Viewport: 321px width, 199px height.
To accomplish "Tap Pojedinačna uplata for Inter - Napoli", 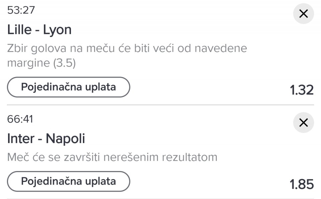I will coord(69,181).
